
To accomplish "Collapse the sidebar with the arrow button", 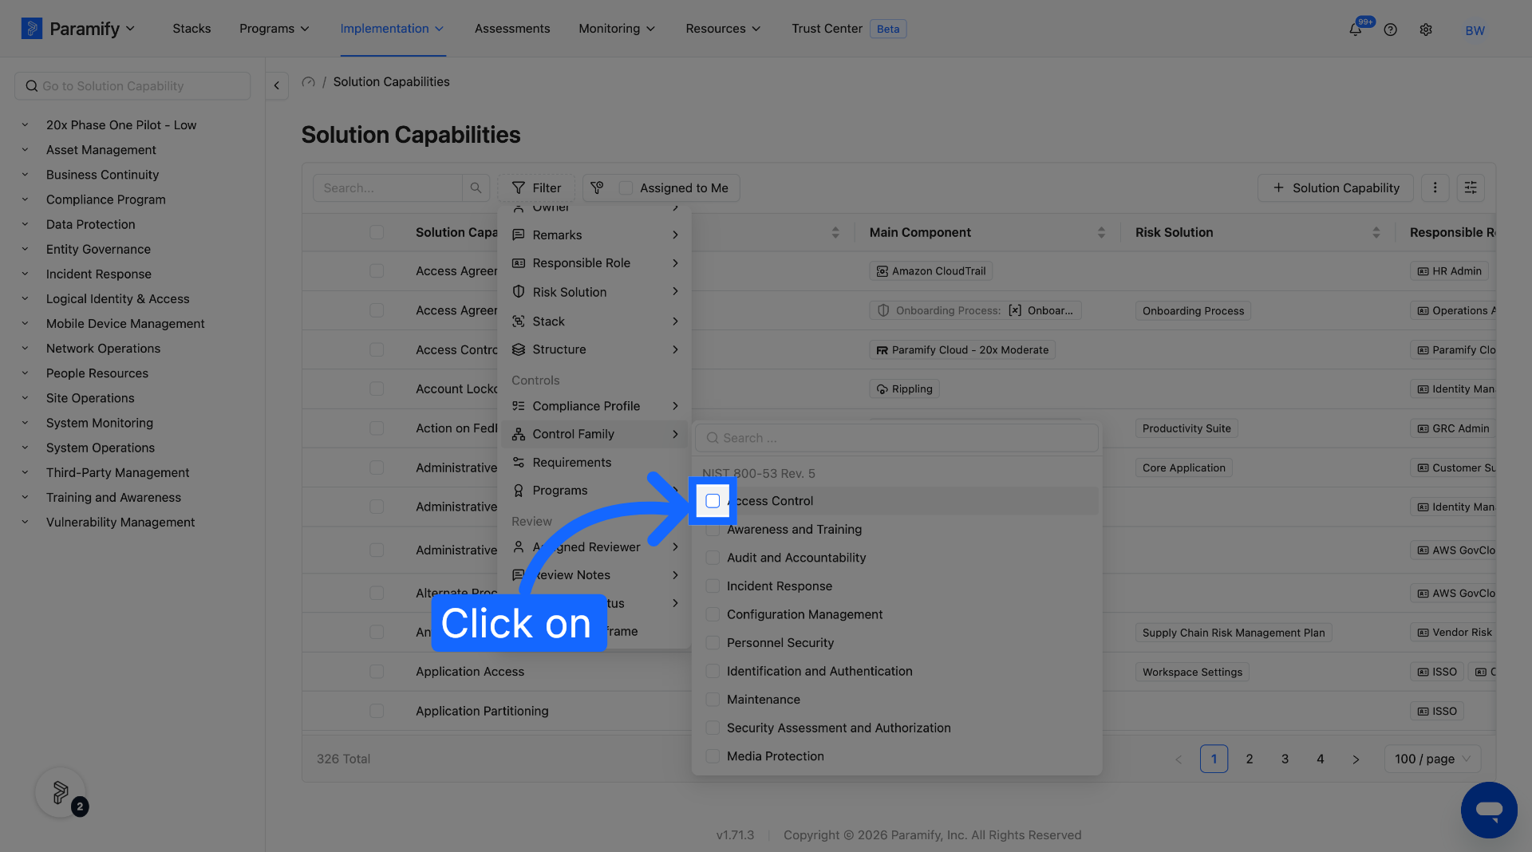I will (276, 85).
